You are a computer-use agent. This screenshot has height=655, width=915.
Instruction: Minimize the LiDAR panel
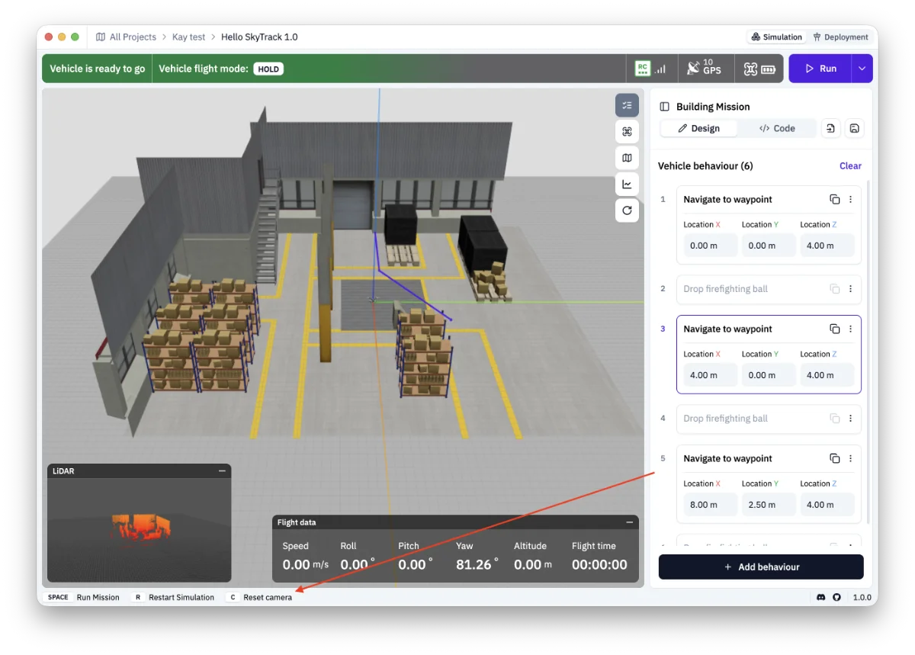click(222, 471)
